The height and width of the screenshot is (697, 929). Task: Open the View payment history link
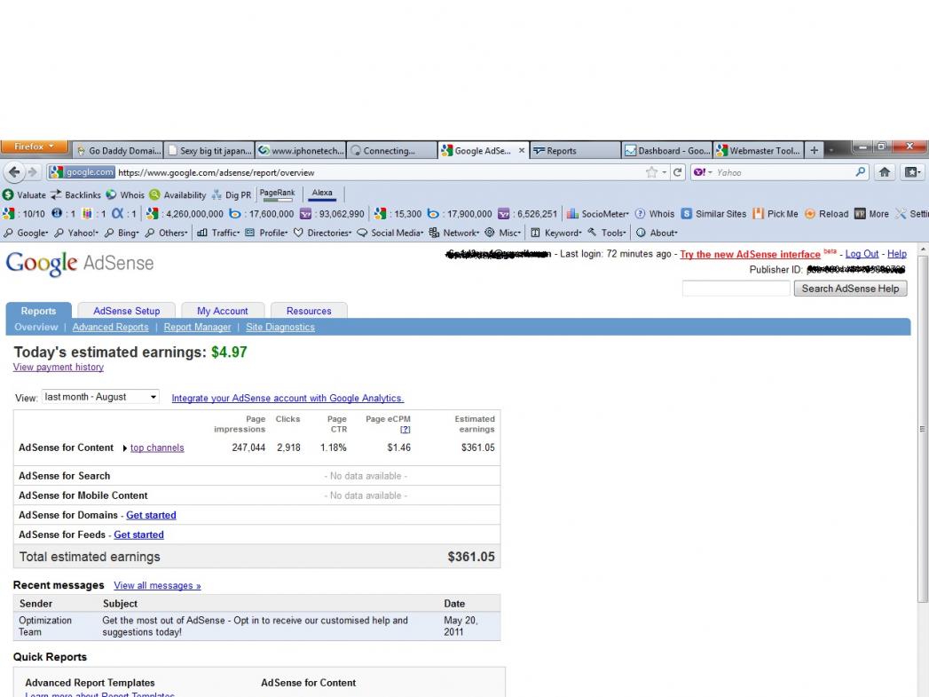point(59,368)
